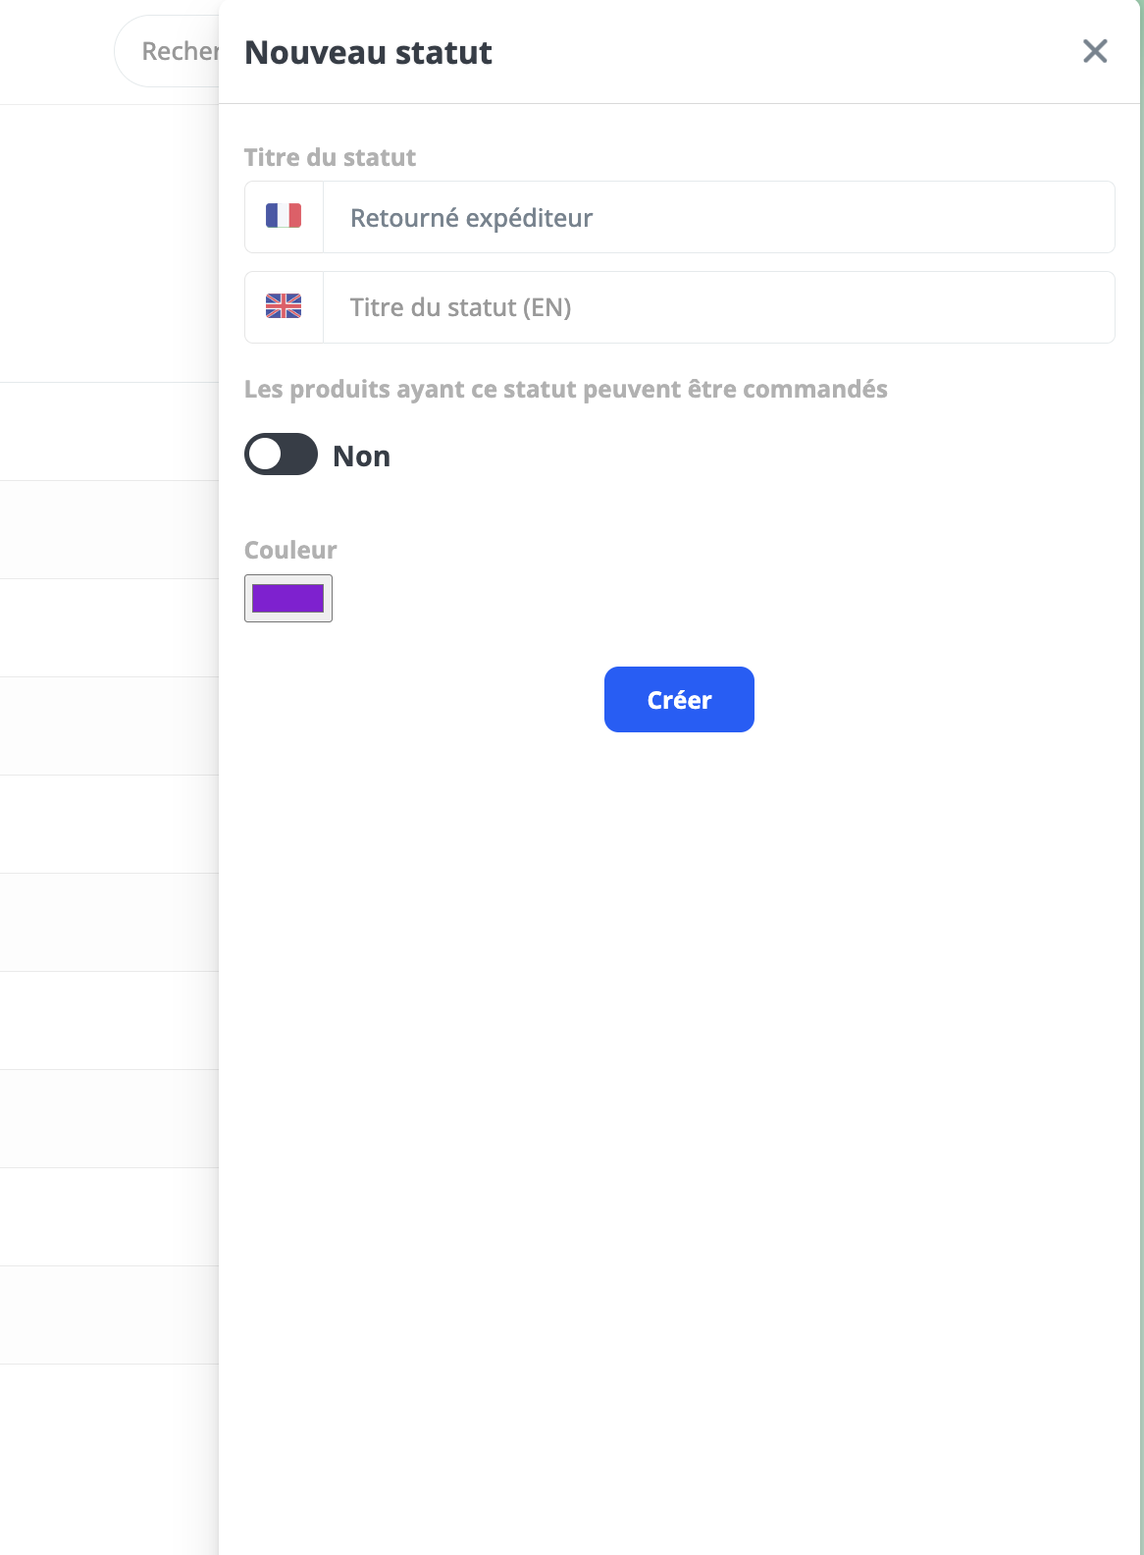Viewport: 1144px width, 1555px height.
Task: Click the Titre du statut label
Action: pos(330,157)
